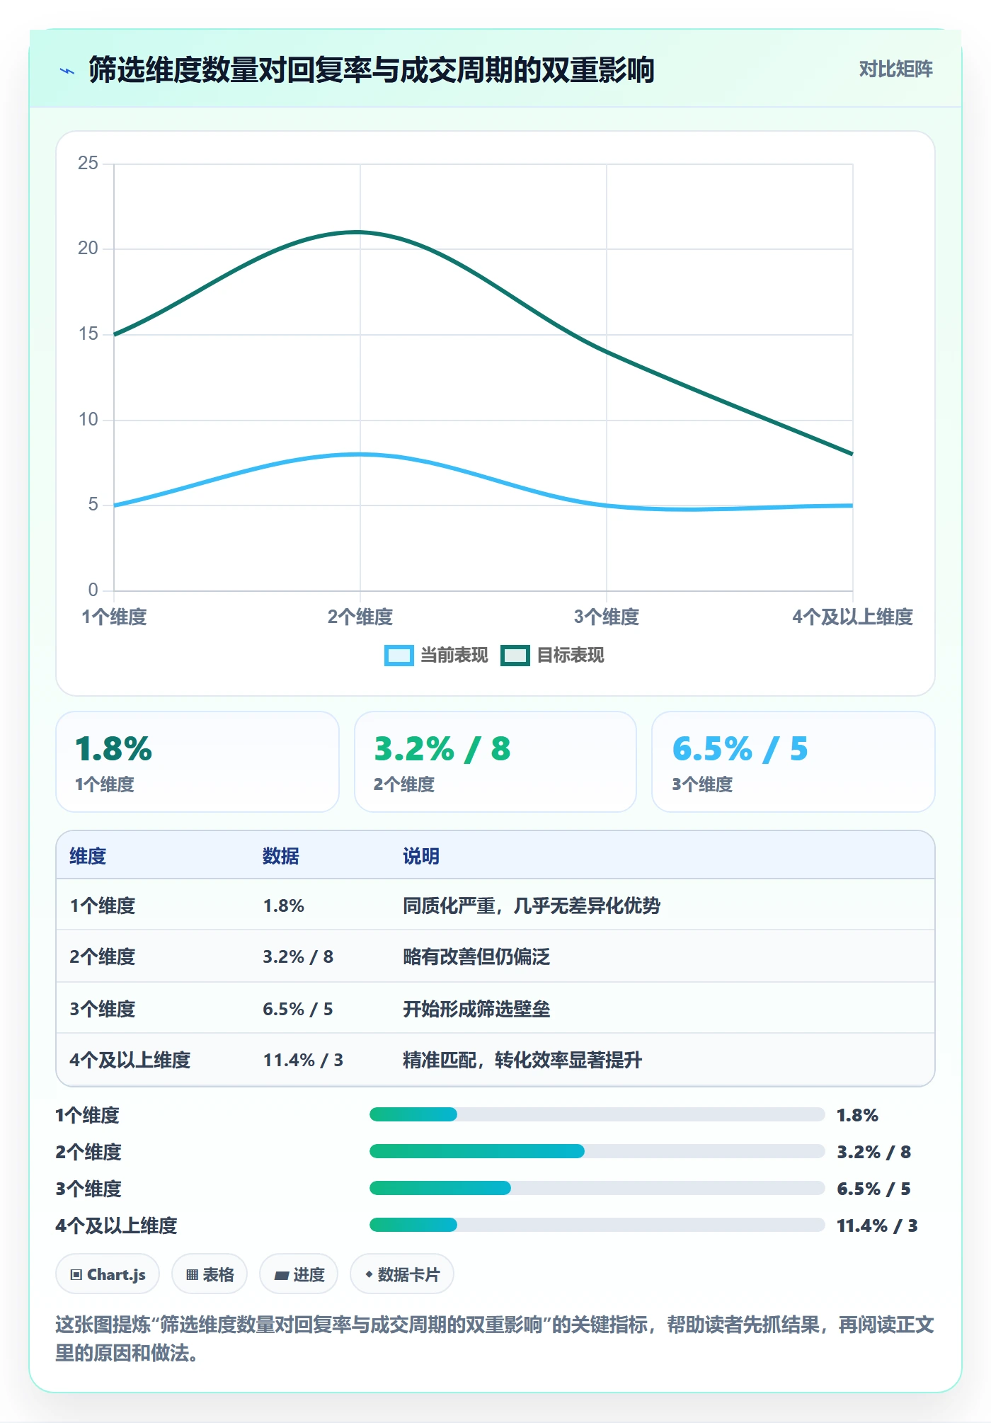Viewport: 991px width, 1423px height.
Task: Click the 2个维度 x-axis label on chart
Action: [x=360, y=617]
